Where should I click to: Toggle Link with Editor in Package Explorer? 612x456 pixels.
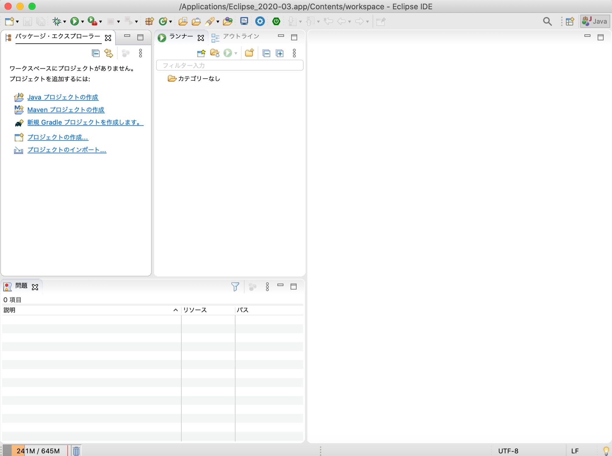click(109, 53)
